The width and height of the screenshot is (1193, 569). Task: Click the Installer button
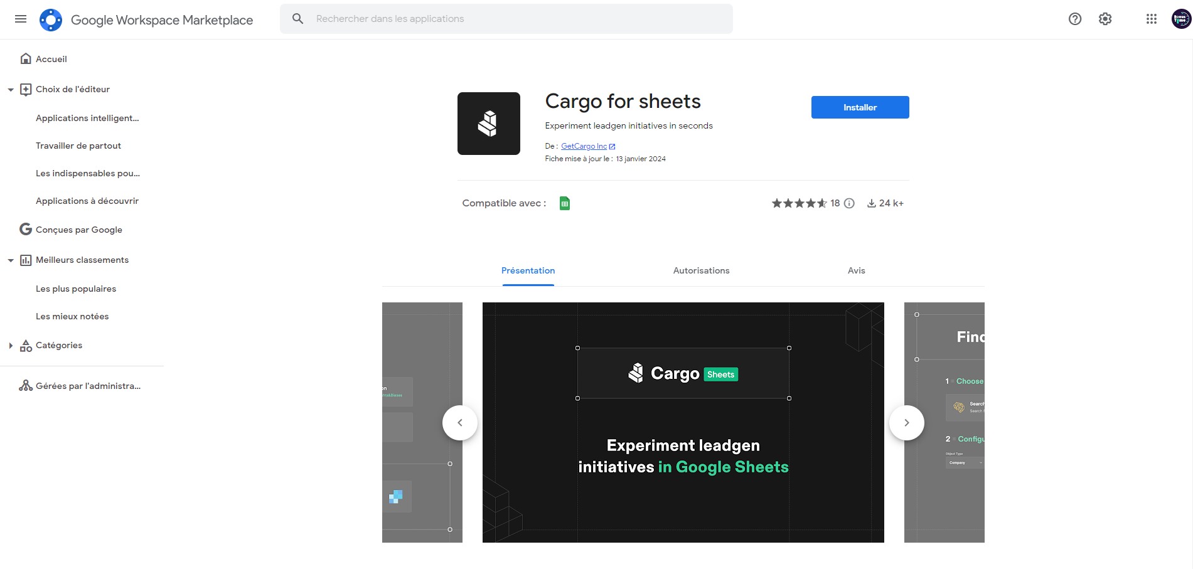tap(860, 107)
